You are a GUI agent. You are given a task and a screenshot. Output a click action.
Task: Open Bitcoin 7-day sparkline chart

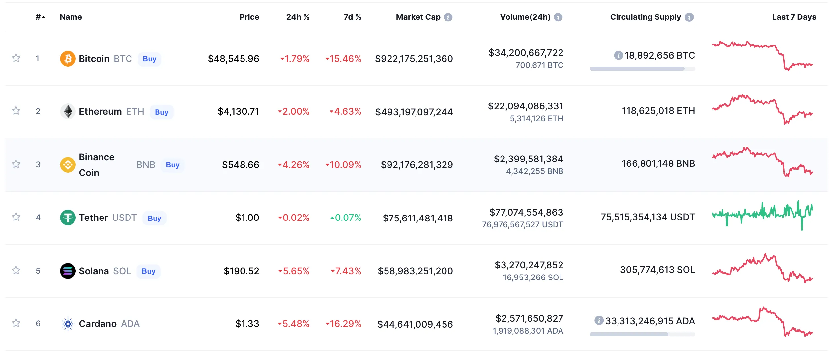[x=762, y=56]
